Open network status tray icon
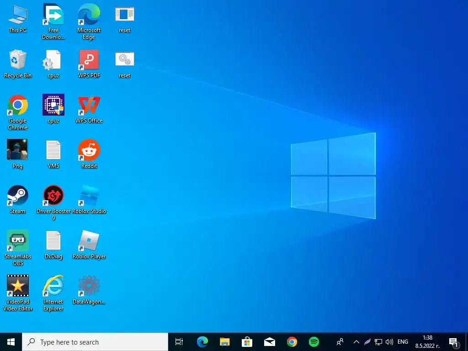 point(378,342)
